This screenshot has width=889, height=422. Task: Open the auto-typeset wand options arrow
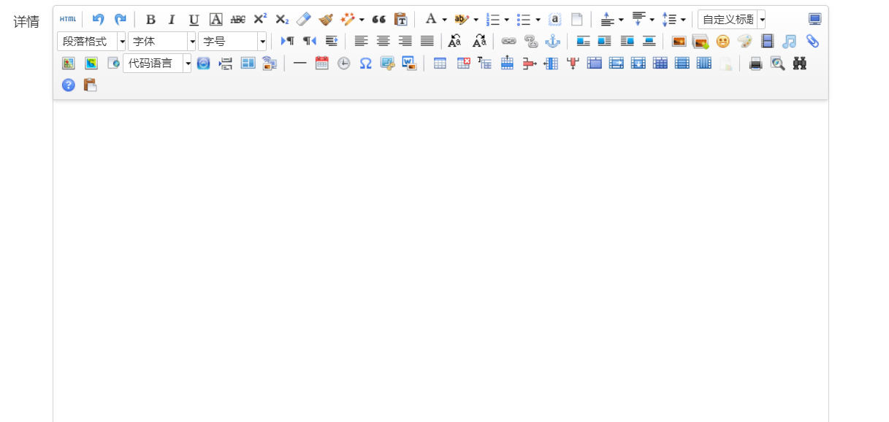(x=362, y=20)
